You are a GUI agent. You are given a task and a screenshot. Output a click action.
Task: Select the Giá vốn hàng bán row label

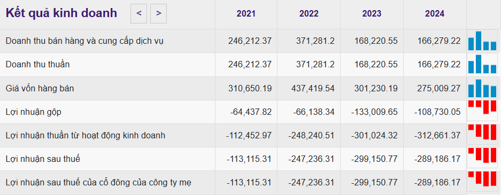point(40,88)
